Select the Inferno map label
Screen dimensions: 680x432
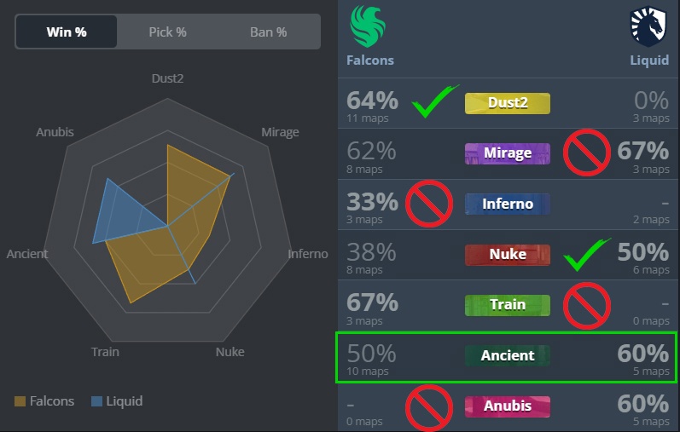tap(508, 204)
